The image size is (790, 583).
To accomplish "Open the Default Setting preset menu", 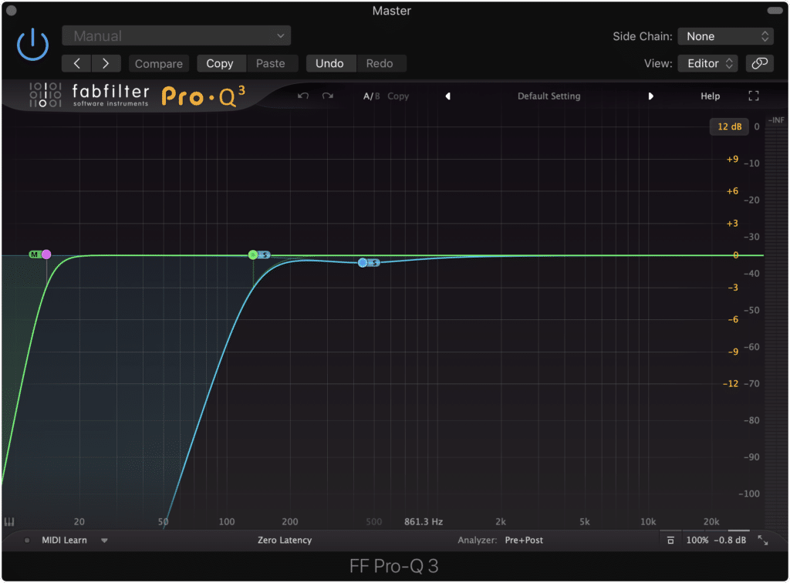I will coord(549,96).
